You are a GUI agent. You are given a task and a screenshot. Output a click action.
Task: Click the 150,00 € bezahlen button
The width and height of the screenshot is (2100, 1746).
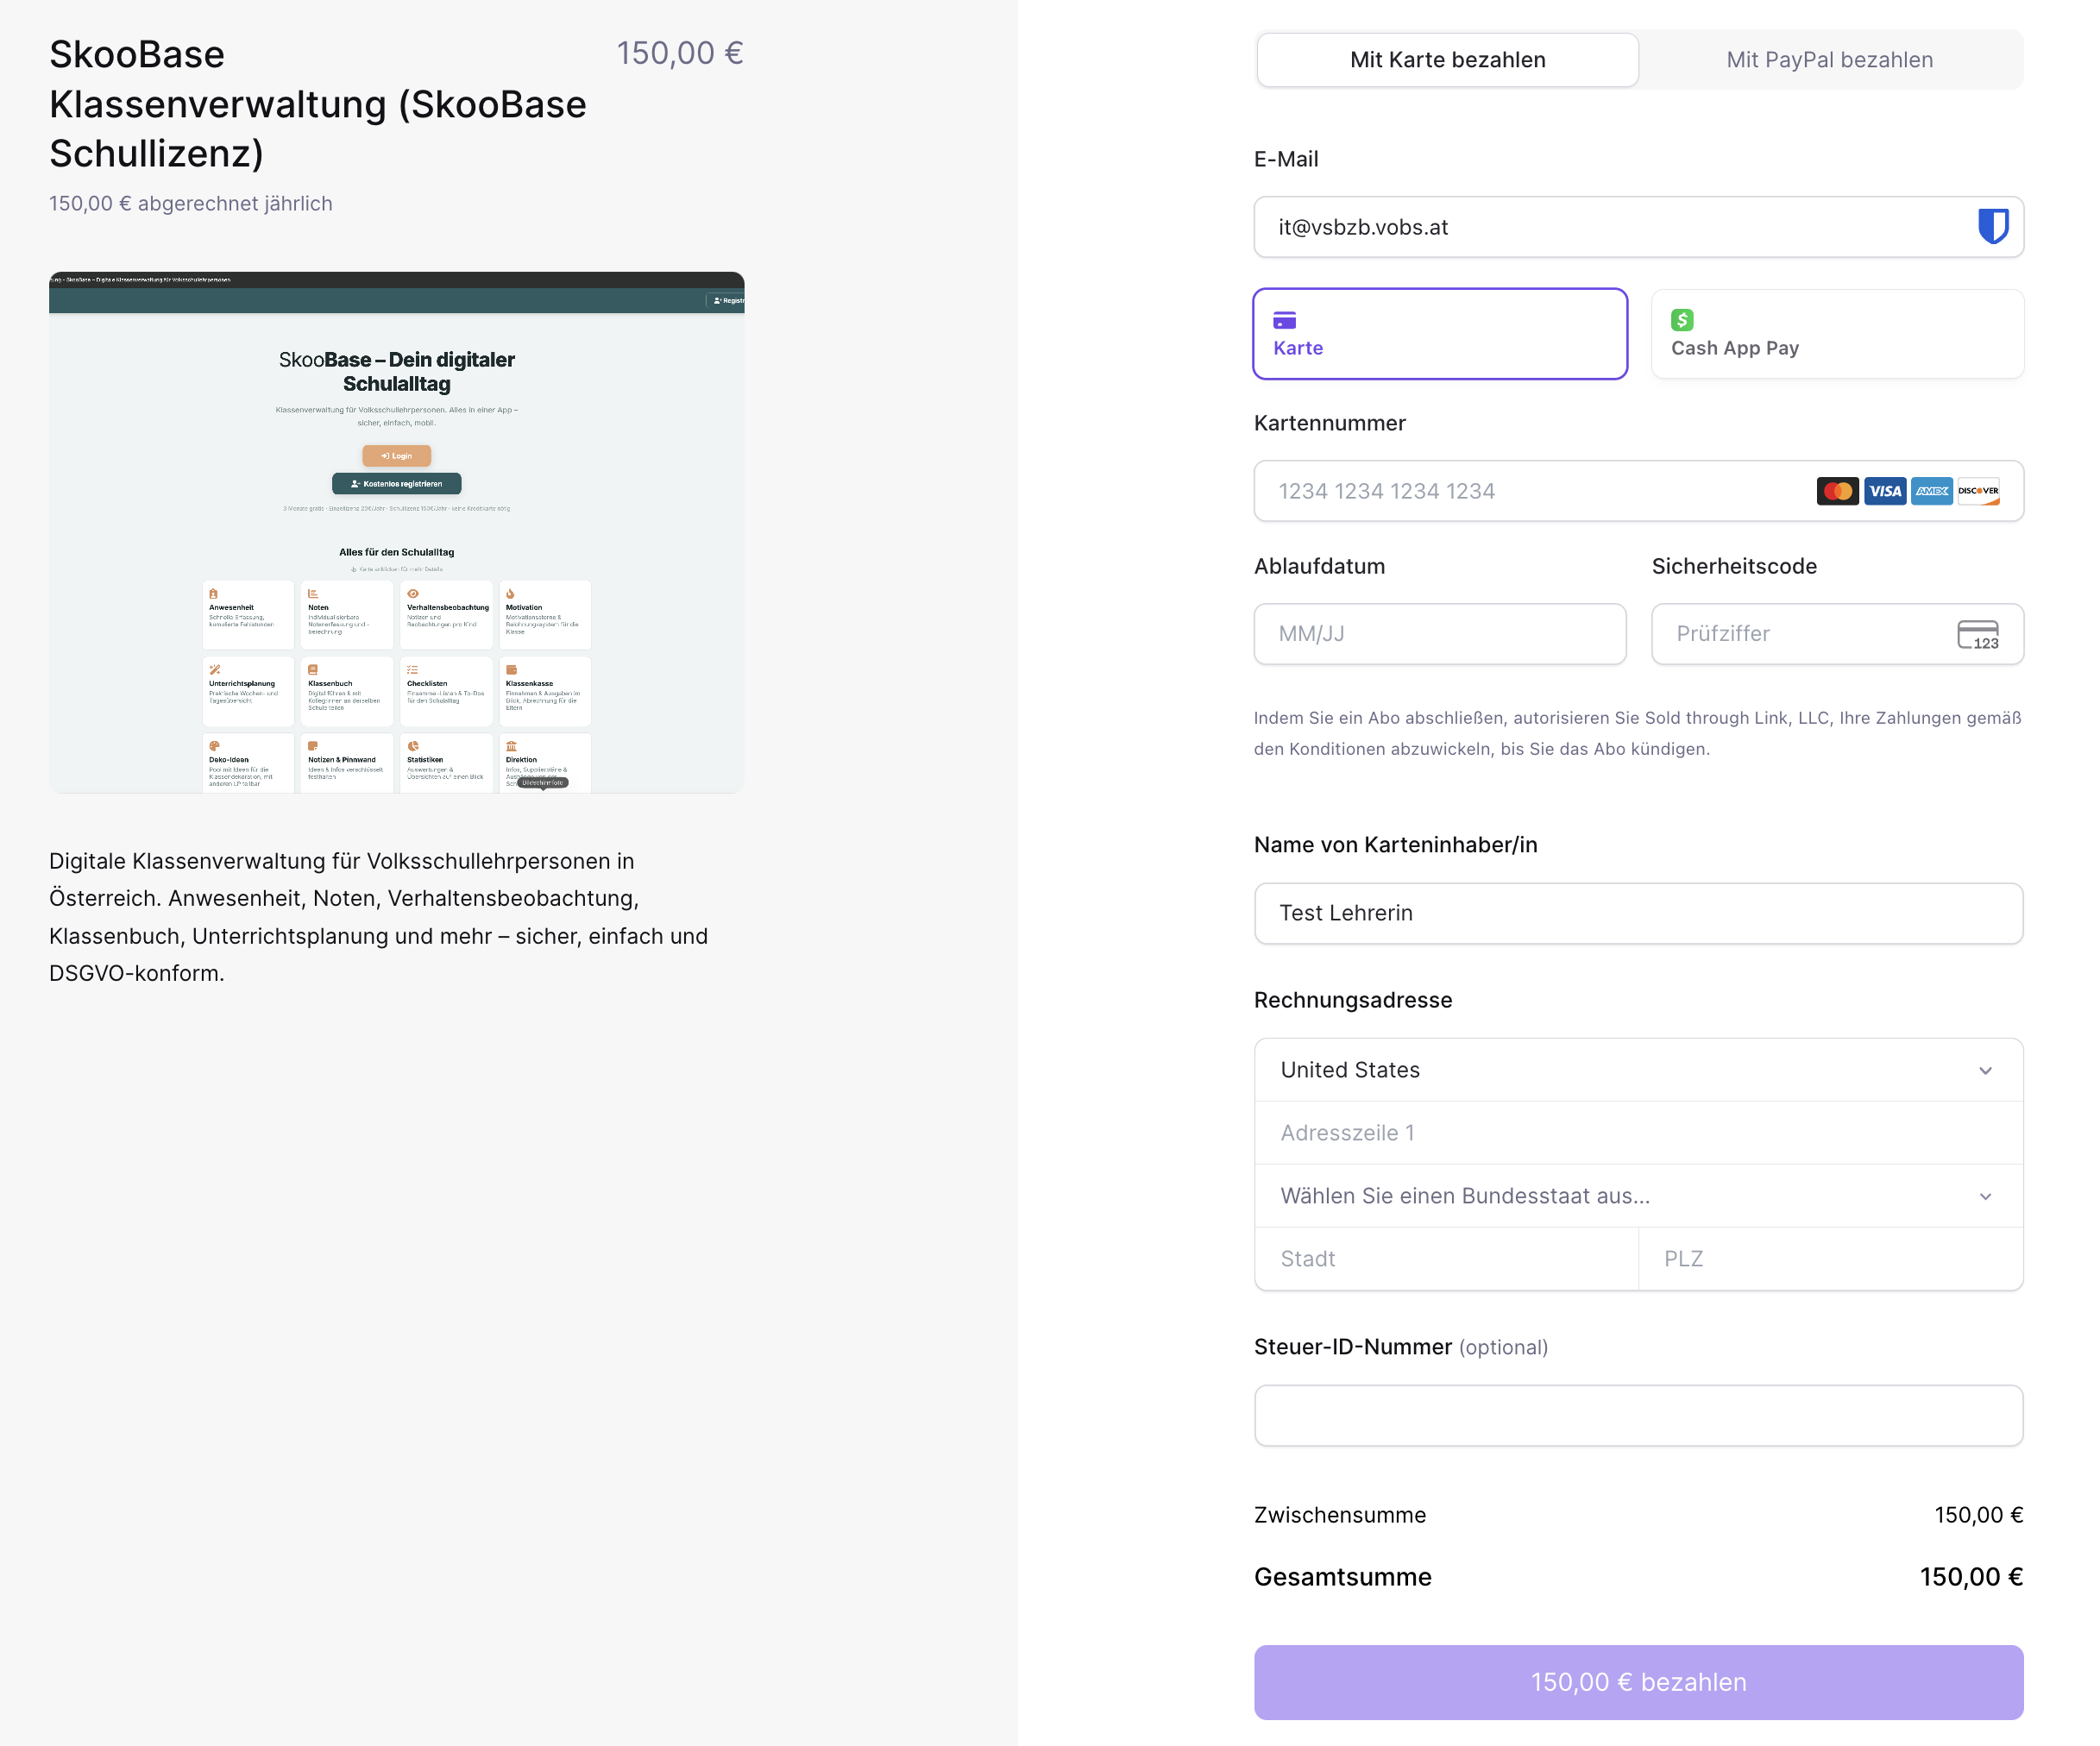point(1638,1682)
